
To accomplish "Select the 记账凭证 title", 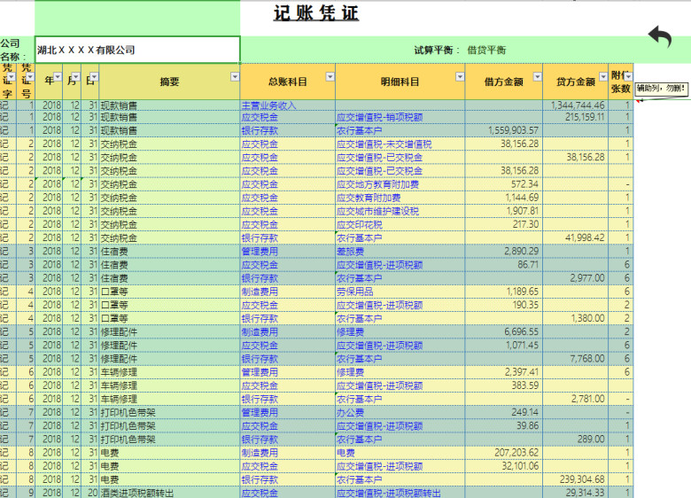I will coord(316,13).
